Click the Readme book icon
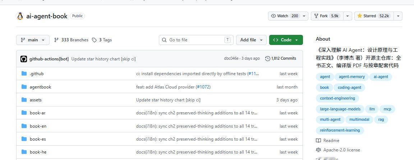The image size is (414, 160). tap(318, 141)
